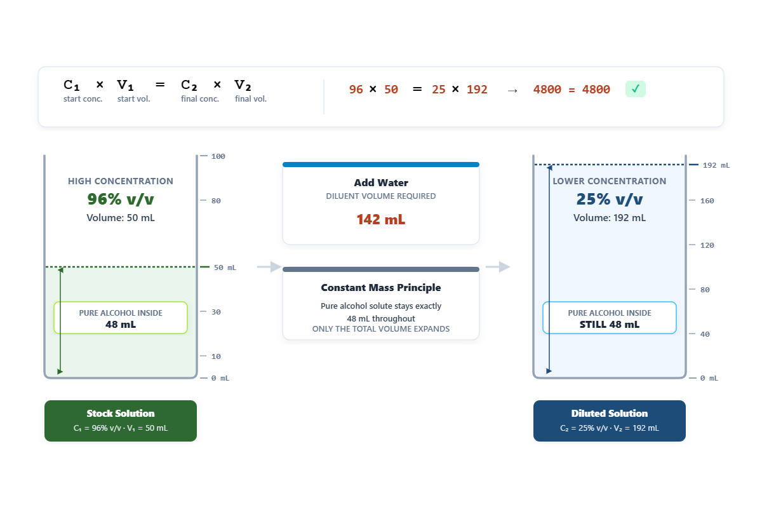This screenshot has width=762, height=521.
Task: Click the green checkmark verification icon
Action: [636, 90]
